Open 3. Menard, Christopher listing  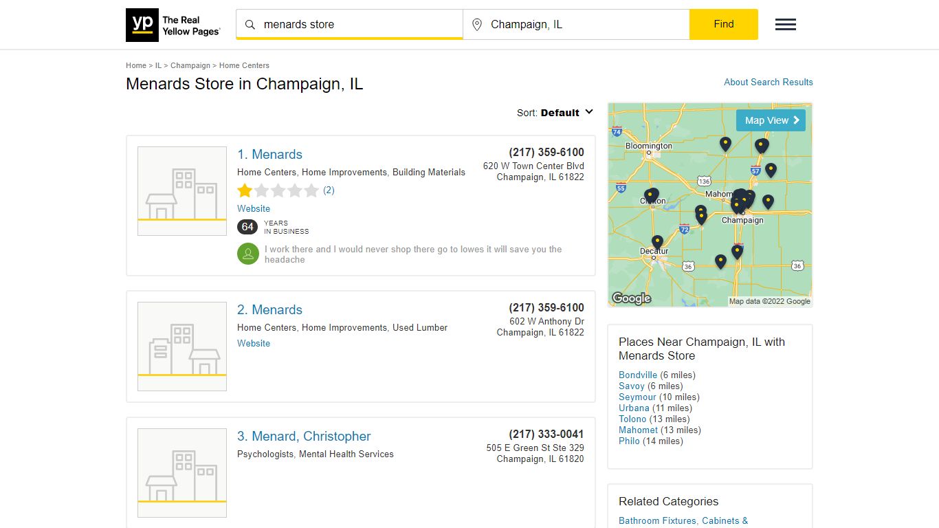coord(304,437)
